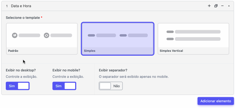Turn off the Exibir no mobile switch
This screenshot has width=235, height=108.
[64, 86]
